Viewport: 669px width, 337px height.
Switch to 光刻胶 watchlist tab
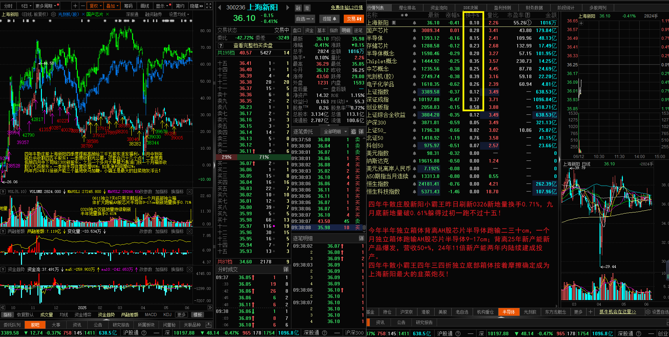pyautogui.click(x=530, y=312)
